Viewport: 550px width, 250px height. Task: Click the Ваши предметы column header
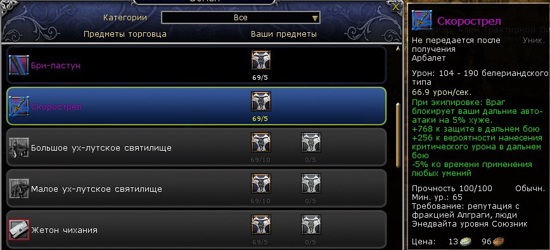[x=284, y=34]
